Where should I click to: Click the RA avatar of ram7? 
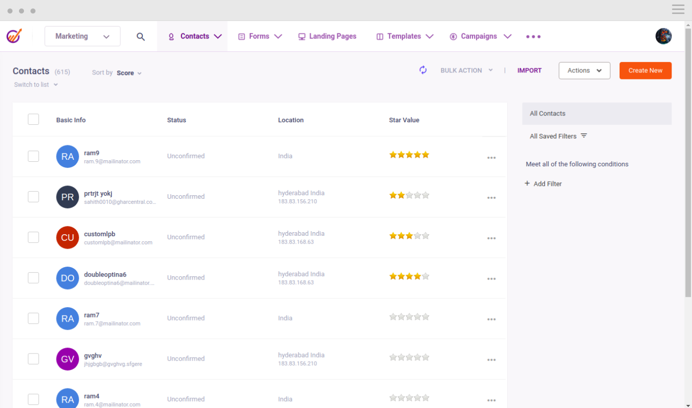coord(67,319)
